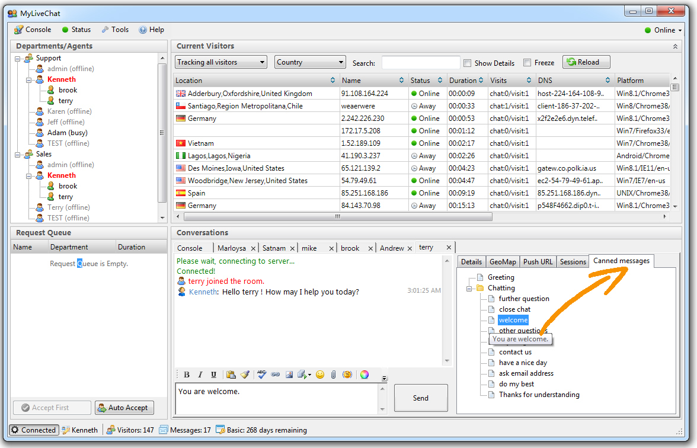The image size is (697, 448).
Task: Open the Tools menu
Action: pyautogui.click(x=115, y=30)
